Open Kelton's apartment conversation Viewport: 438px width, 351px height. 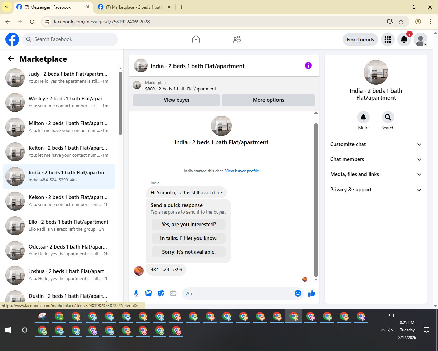pyautogui.click(x=59, y=152)
